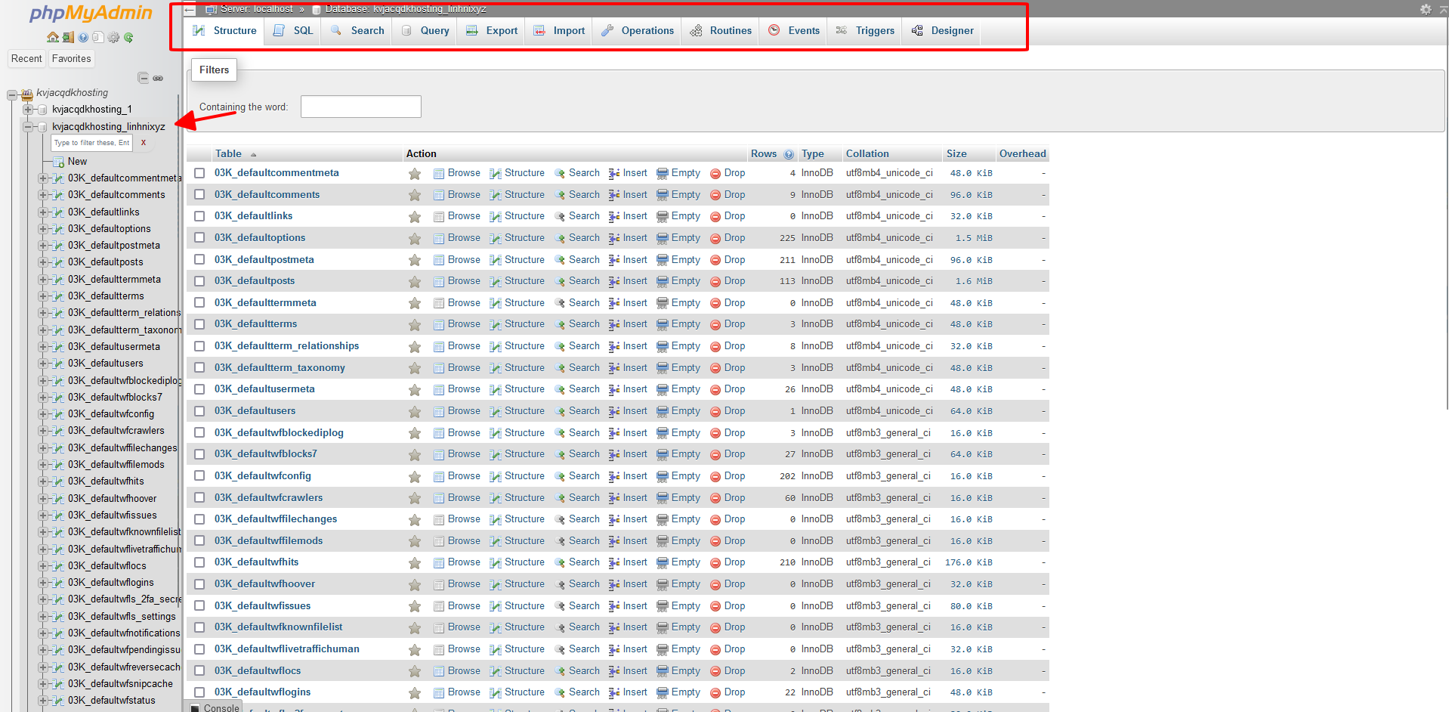Expand 03K_defaultwfhoover tree node
This screenshot has height=712, width=1449.
(43, 499)
